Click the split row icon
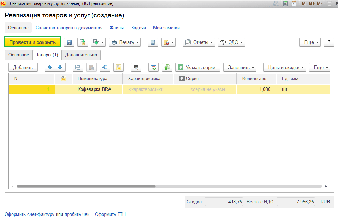This screenshot has height=219, width=338. (105, 67)
